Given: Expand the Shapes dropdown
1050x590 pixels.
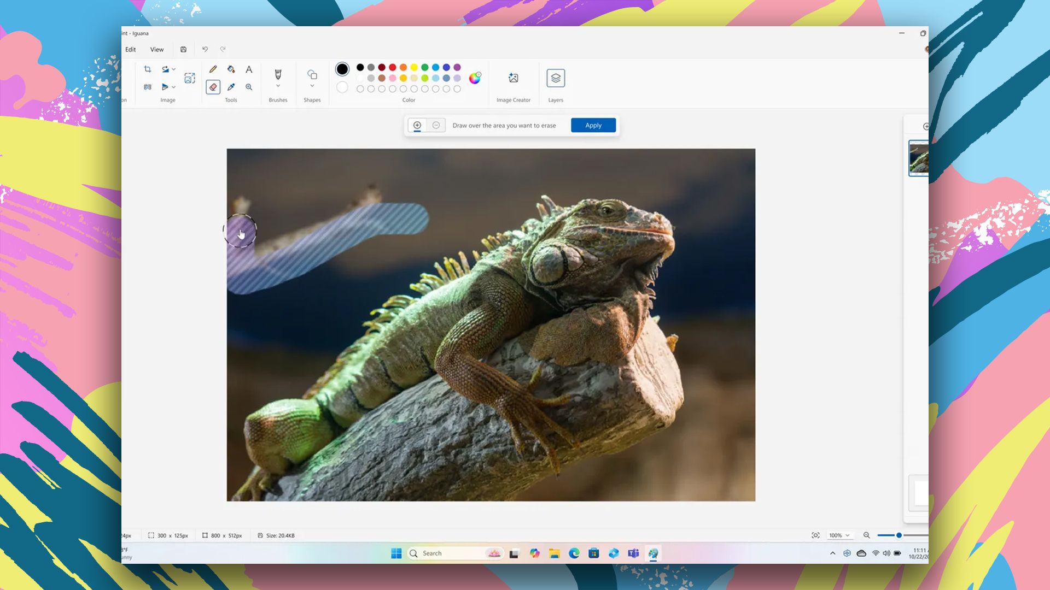Looking at the screenshot, I should tap(312, 86).
